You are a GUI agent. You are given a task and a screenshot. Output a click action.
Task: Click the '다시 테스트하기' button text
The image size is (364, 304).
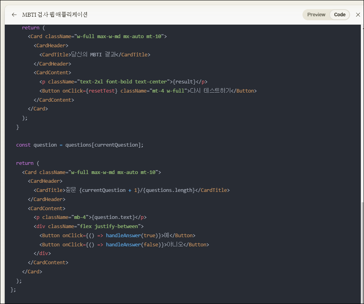[x=210, y=91]
